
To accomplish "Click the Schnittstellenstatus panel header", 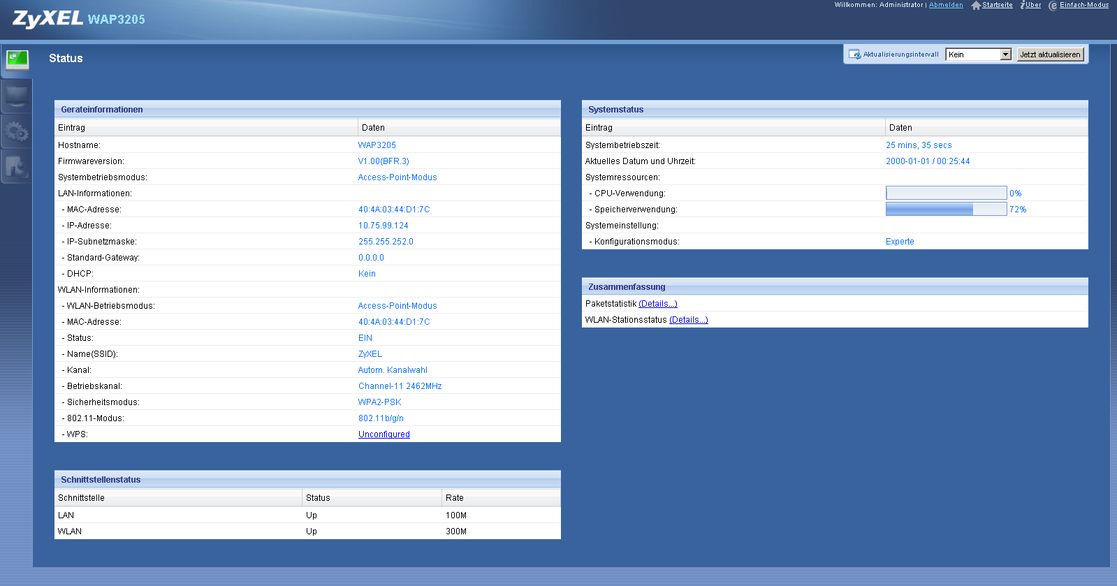I will [x=307, y=480].
